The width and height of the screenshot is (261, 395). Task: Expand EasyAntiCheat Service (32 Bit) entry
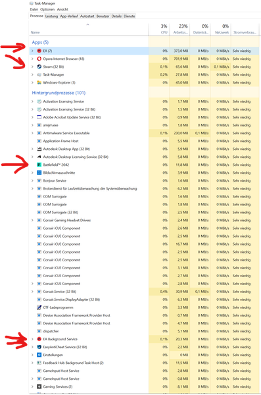pos(32,347)
